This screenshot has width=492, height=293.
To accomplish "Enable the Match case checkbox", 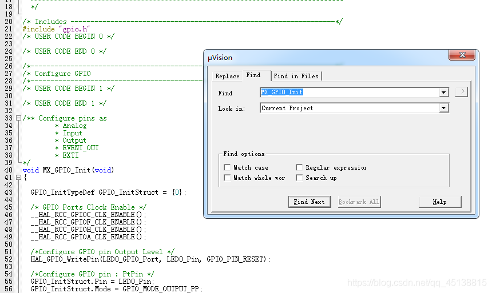I will point(228,168).
